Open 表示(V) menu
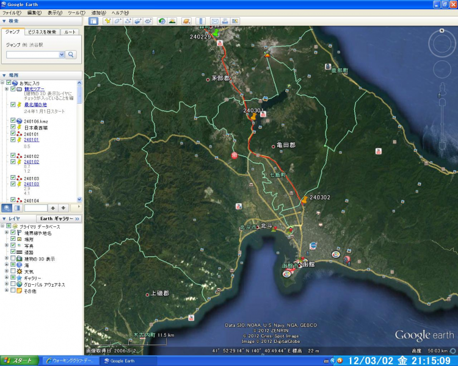This screenshot has height=366, width=458. [x=54, y=13]
